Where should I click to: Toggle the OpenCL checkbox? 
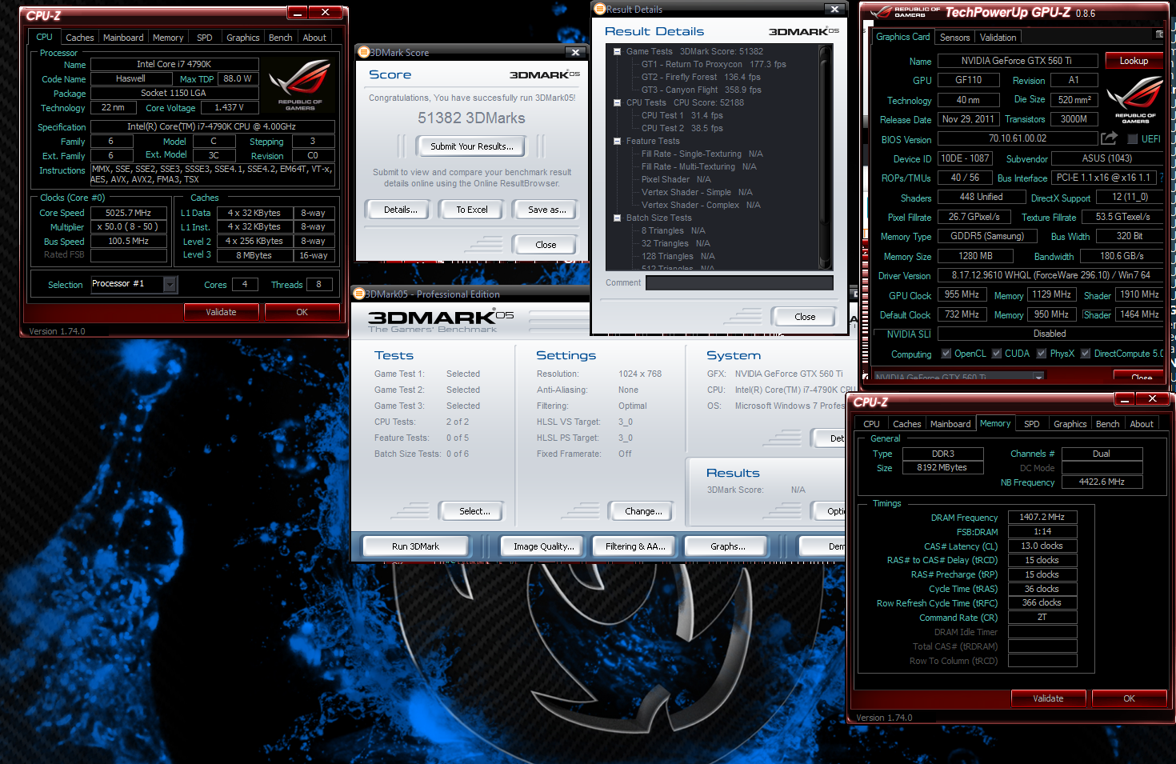coord(946,353)
